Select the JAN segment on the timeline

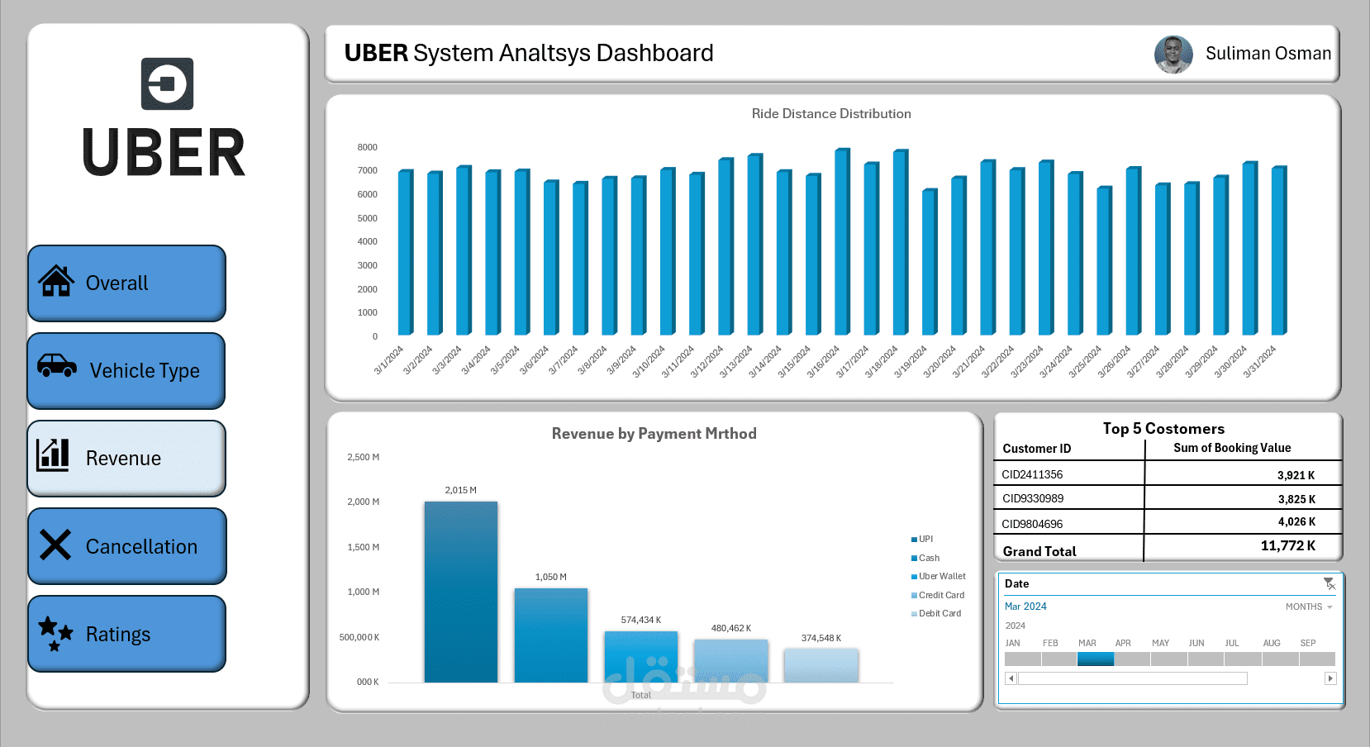[x=1023, y=659]
